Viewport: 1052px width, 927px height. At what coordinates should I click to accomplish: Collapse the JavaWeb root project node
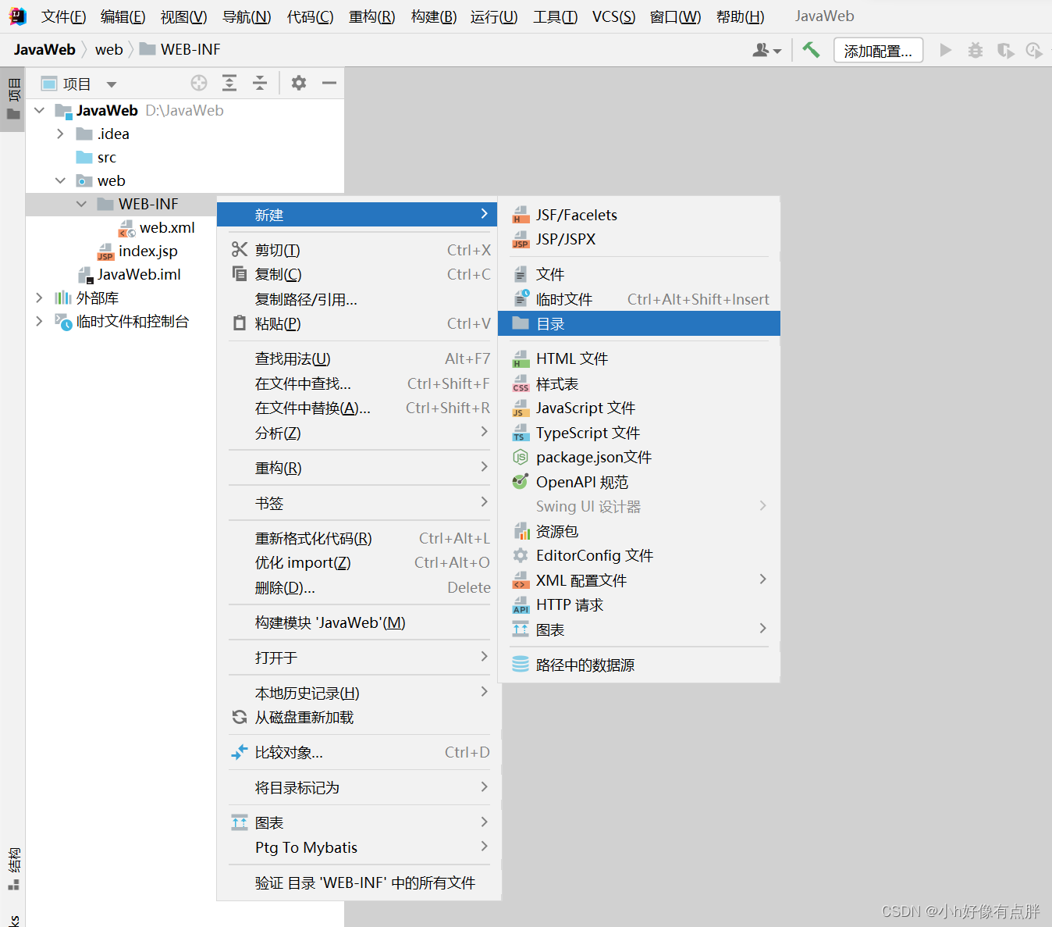click(x=39, y=110)
